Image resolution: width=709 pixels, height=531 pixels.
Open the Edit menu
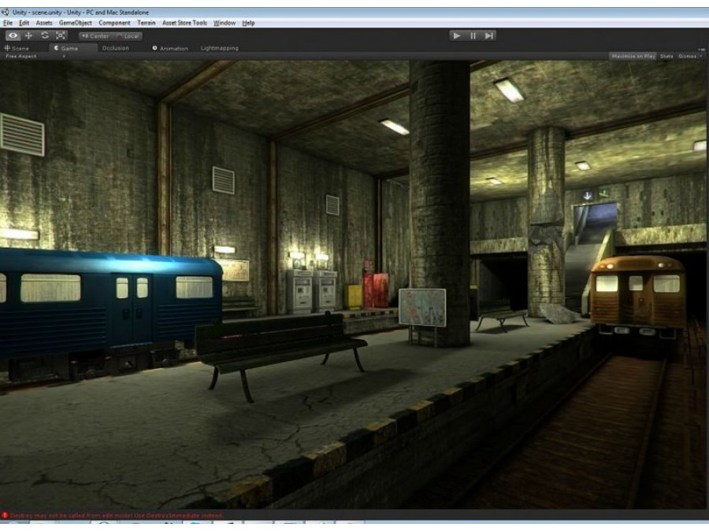pos(24,23)
